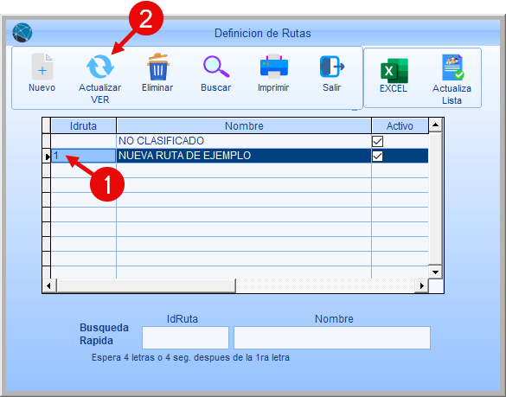This screenshot has width=506, height=397.
Task: Click horizontal scrollbar right arrow
Action: tap(421, 285)
